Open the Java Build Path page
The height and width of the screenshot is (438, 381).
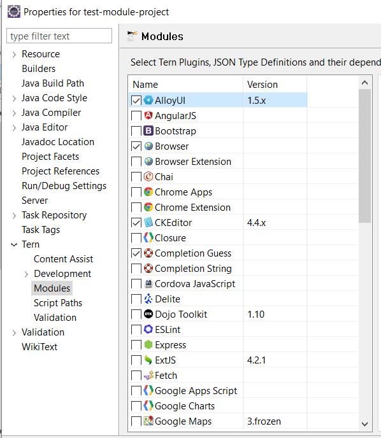53,83
